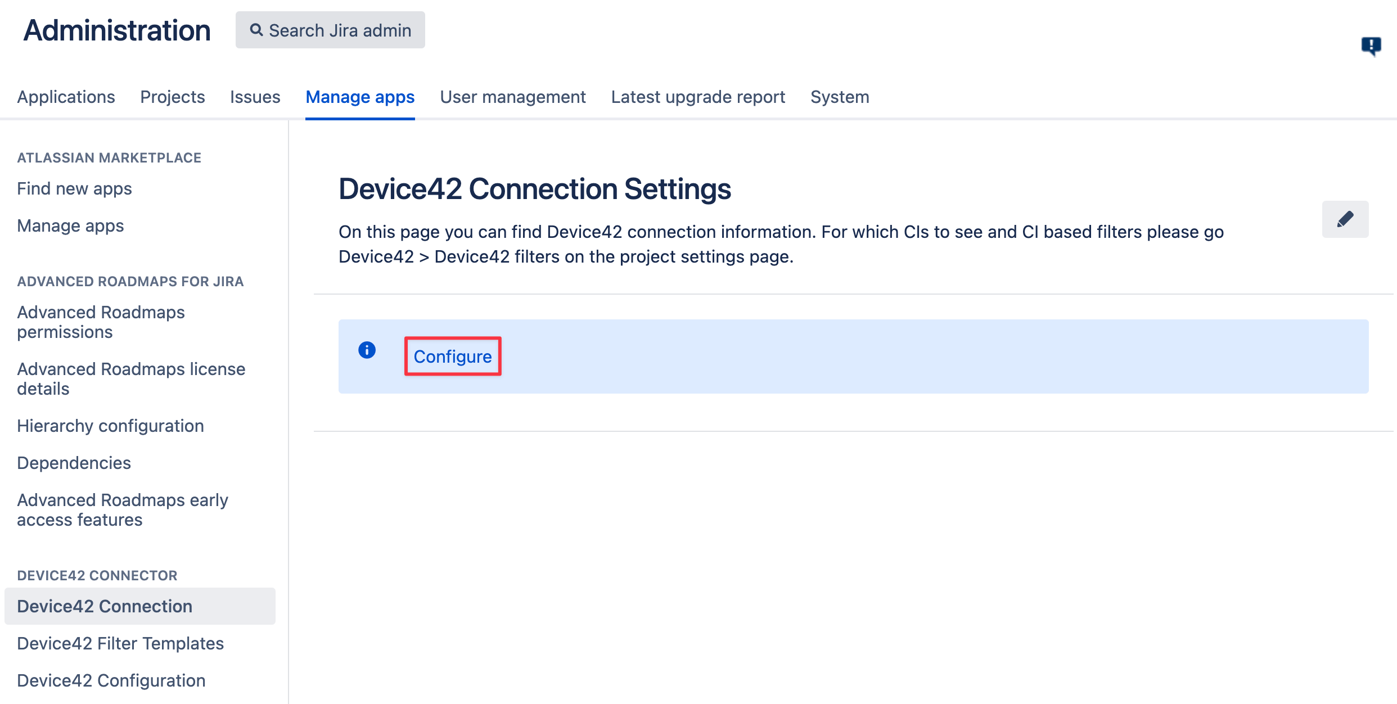The height and width of the screenshot is (704, 1397).
Task: View the Dependencies settings
Action: tap(74, 462)
